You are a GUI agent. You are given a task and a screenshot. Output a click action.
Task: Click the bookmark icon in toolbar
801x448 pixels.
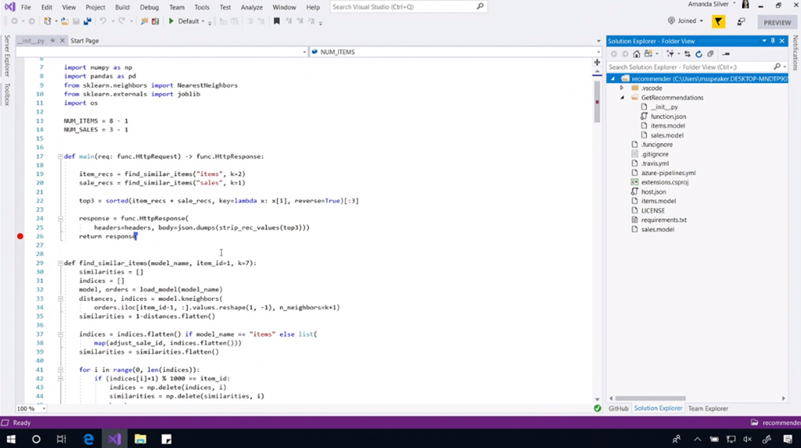point(276,21)
